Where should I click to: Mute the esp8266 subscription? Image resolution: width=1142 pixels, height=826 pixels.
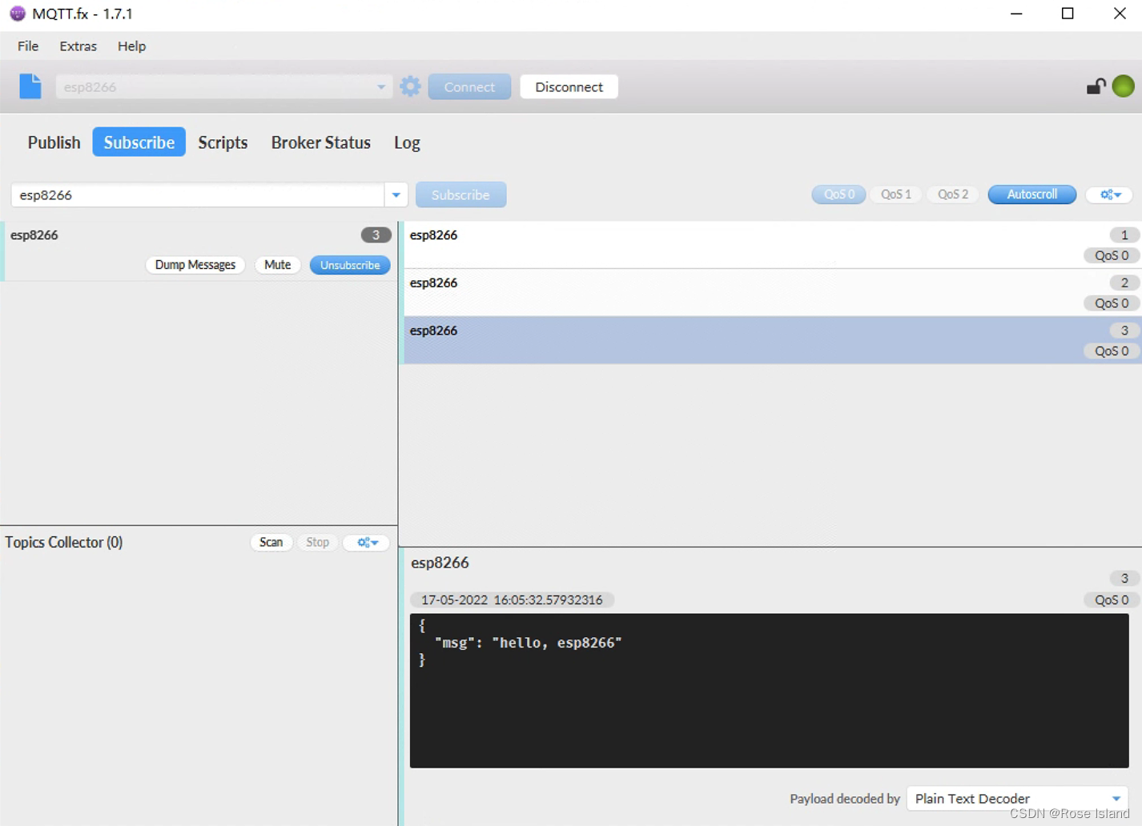point(277,264)
